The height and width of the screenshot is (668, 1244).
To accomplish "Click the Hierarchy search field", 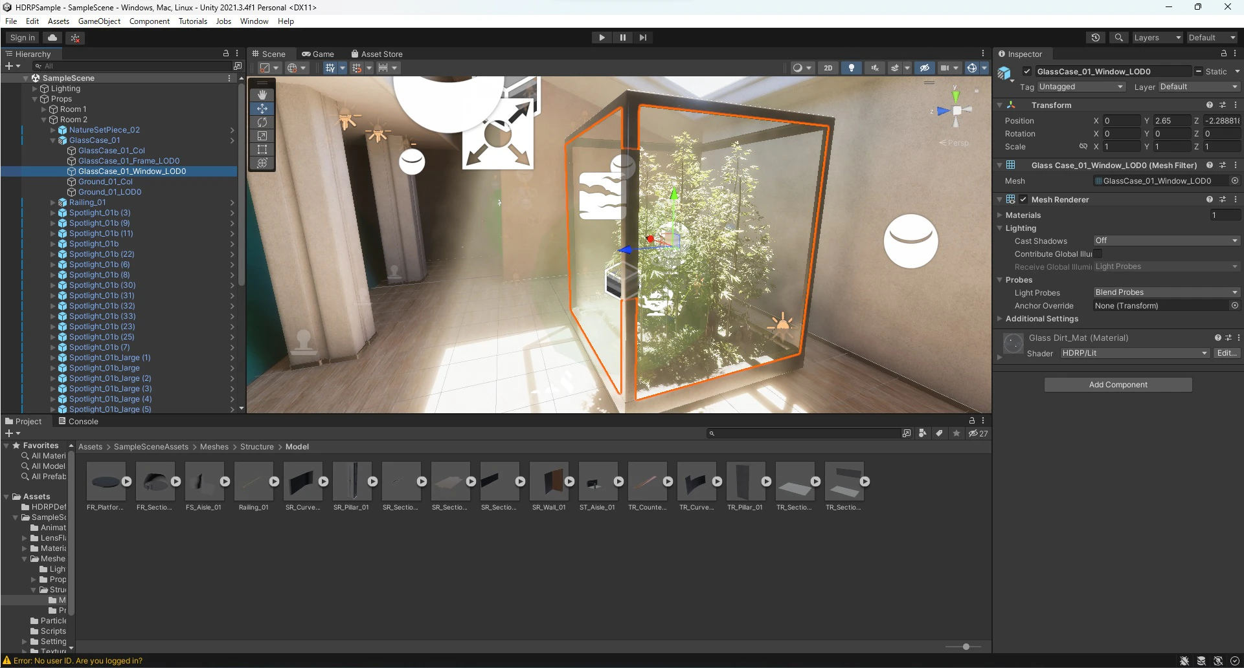I will pos(132,66).
